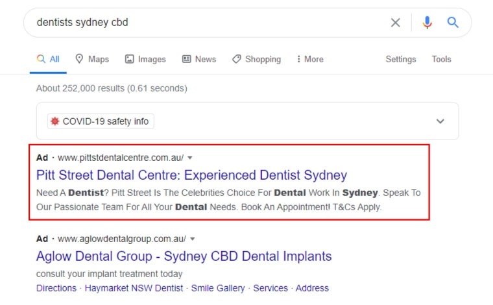Open the Pitt Street Dental Centre ad link
The width and height of the screenshot is (493, 305).
[191, 175]
